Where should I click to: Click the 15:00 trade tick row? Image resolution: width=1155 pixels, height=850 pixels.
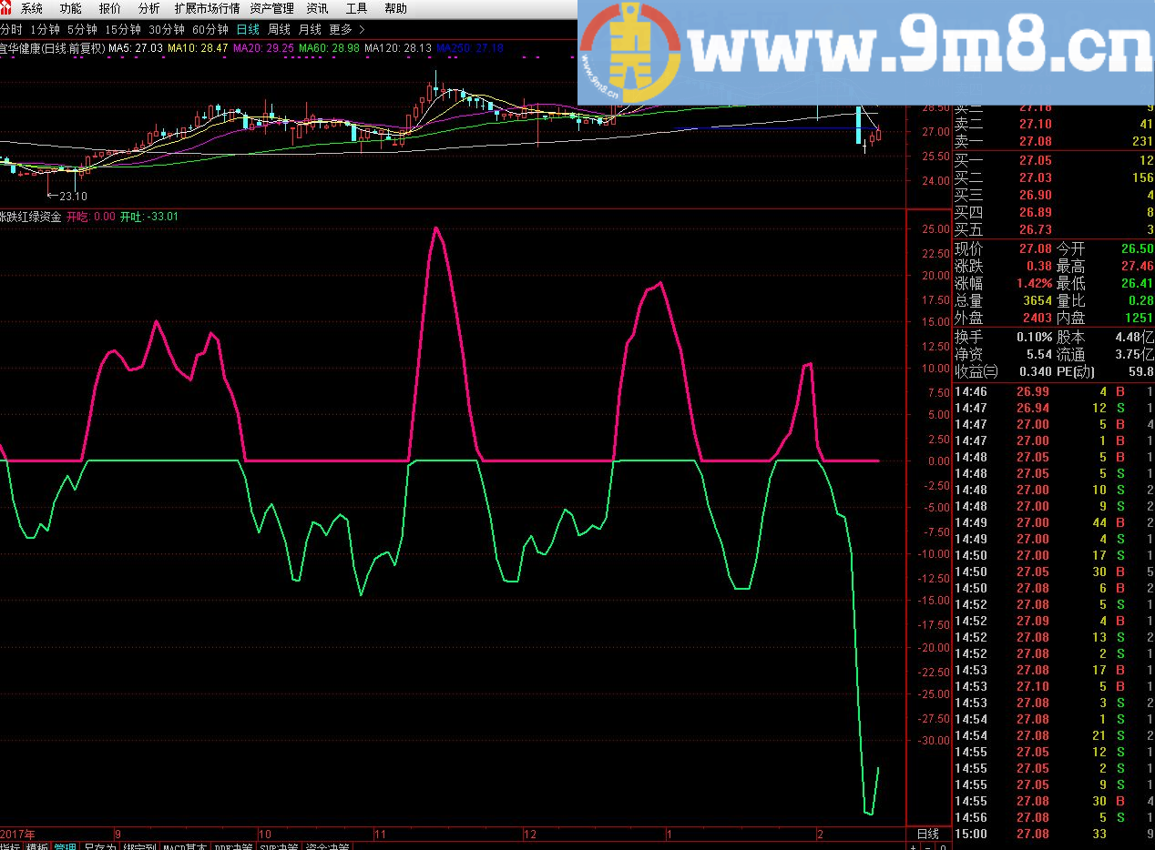coord(1054,834)
